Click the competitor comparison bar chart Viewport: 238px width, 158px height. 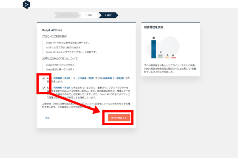click(163, 48)
